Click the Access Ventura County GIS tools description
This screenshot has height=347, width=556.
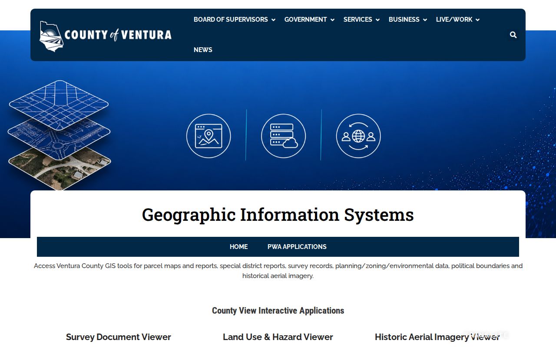pos(278,271)
